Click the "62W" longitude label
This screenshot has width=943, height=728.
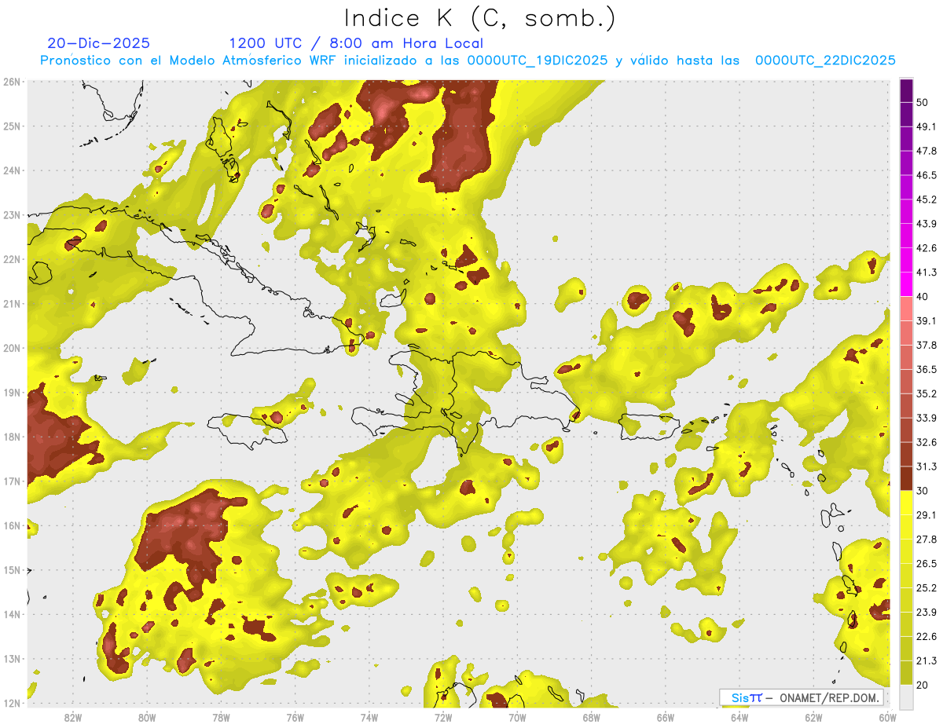tap(813, 717)
